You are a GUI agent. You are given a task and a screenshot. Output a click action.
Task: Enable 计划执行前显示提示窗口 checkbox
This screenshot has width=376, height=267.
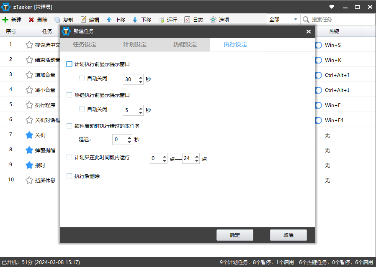click(69, 64)
